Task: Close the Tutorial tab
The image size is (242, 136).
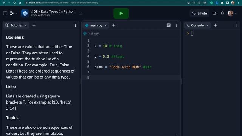Action: pyautogui.click(x=26, y=25)
